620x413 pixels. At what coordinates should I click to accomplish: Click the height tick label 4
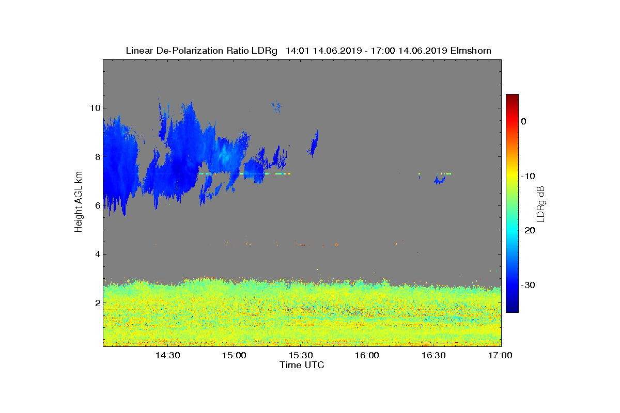[x=97, y=253]
